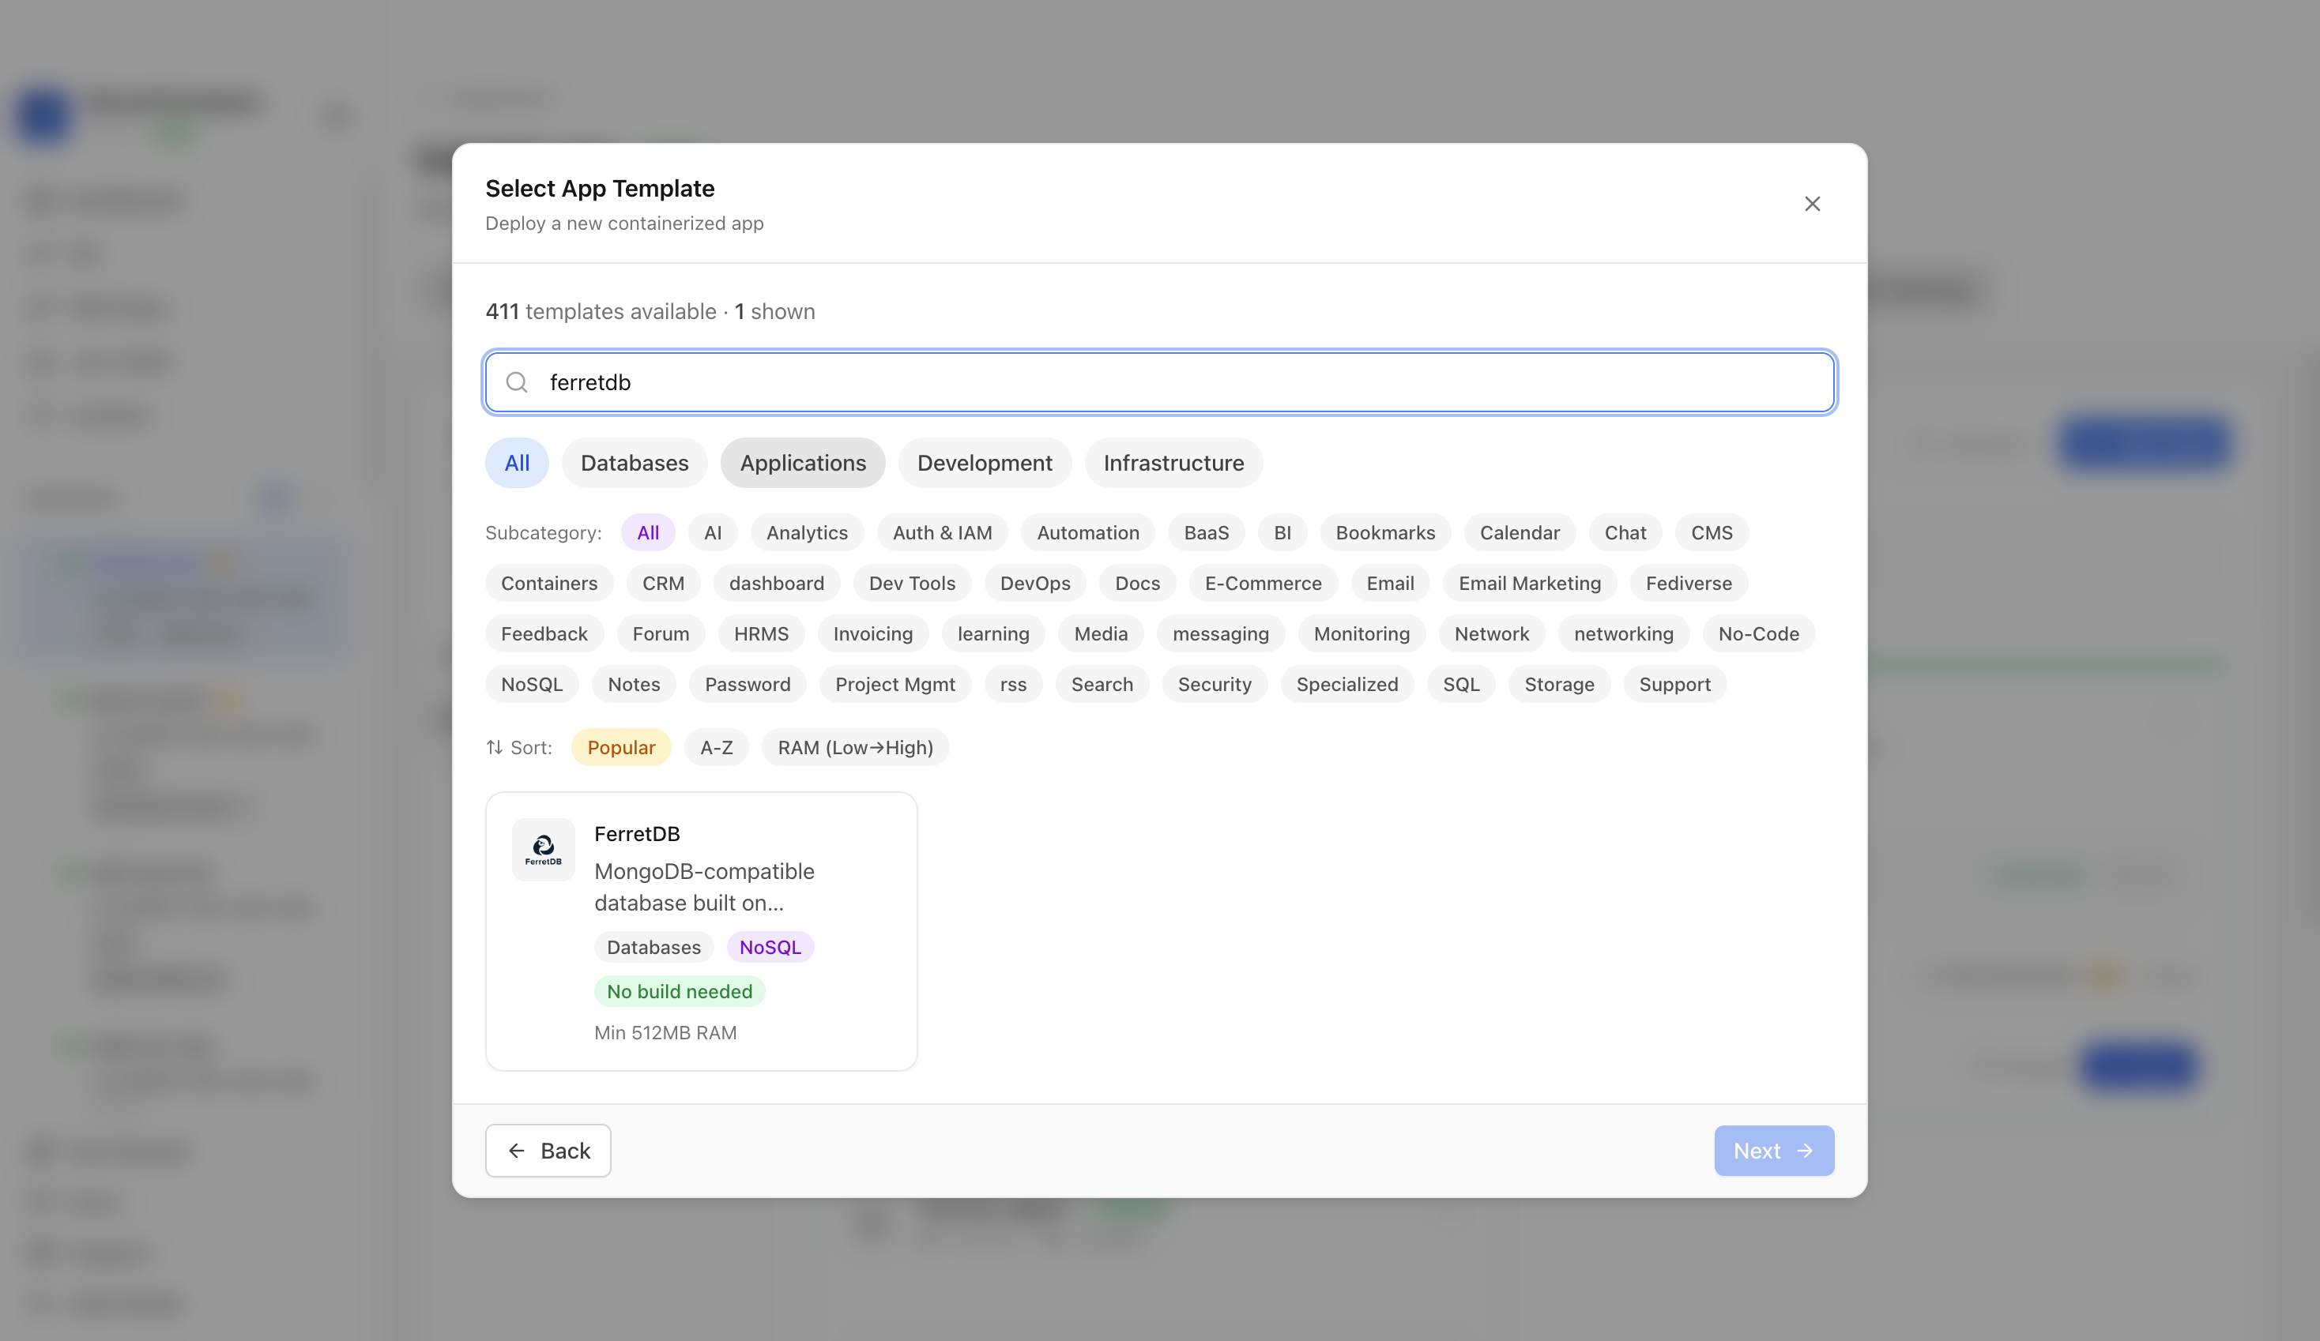Select the Applications category tab
The height and width of the screenshot is (1341, 2320).
coord(803,463)
